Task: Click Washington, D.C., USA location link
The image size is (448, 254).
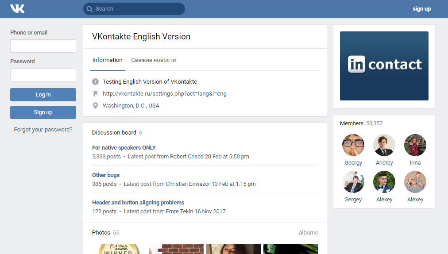Action: tap(131, 106)
